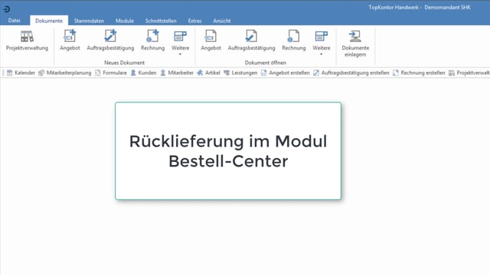Open existing Angebot under Dokument öffnen
The height and width of the screenshot is (275, 490).
[x=211, y=40]
